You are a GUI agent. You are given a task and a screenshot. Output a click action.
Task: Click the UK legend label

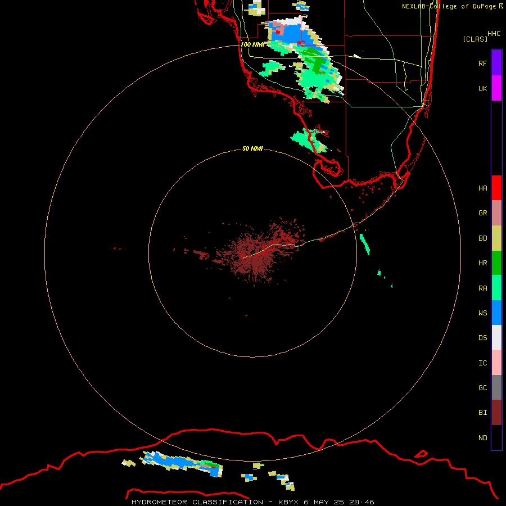tap(482, 88)
